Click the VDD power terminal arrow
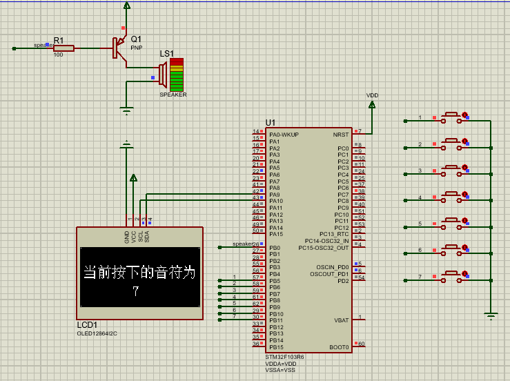This screenshot has width=510, height=381. (x=372, y=105)
